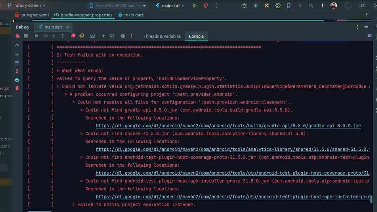Viewport: 377px width, 212px height.
Task: Open the history-screen branch dropdown
Action: (x=26, y=5)
